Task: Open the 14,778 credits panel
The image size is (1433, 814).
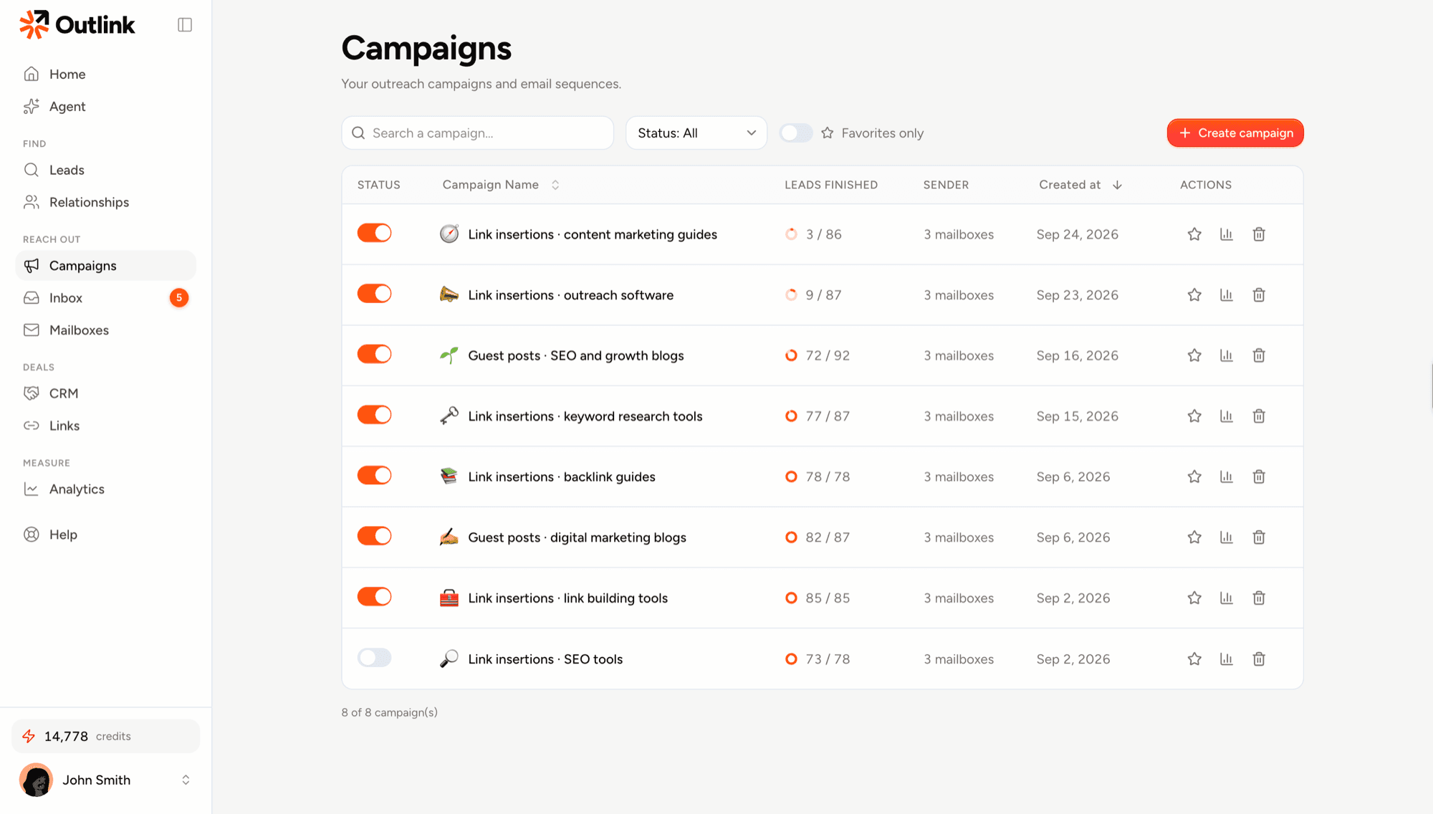Action: (x=106, y=737)
